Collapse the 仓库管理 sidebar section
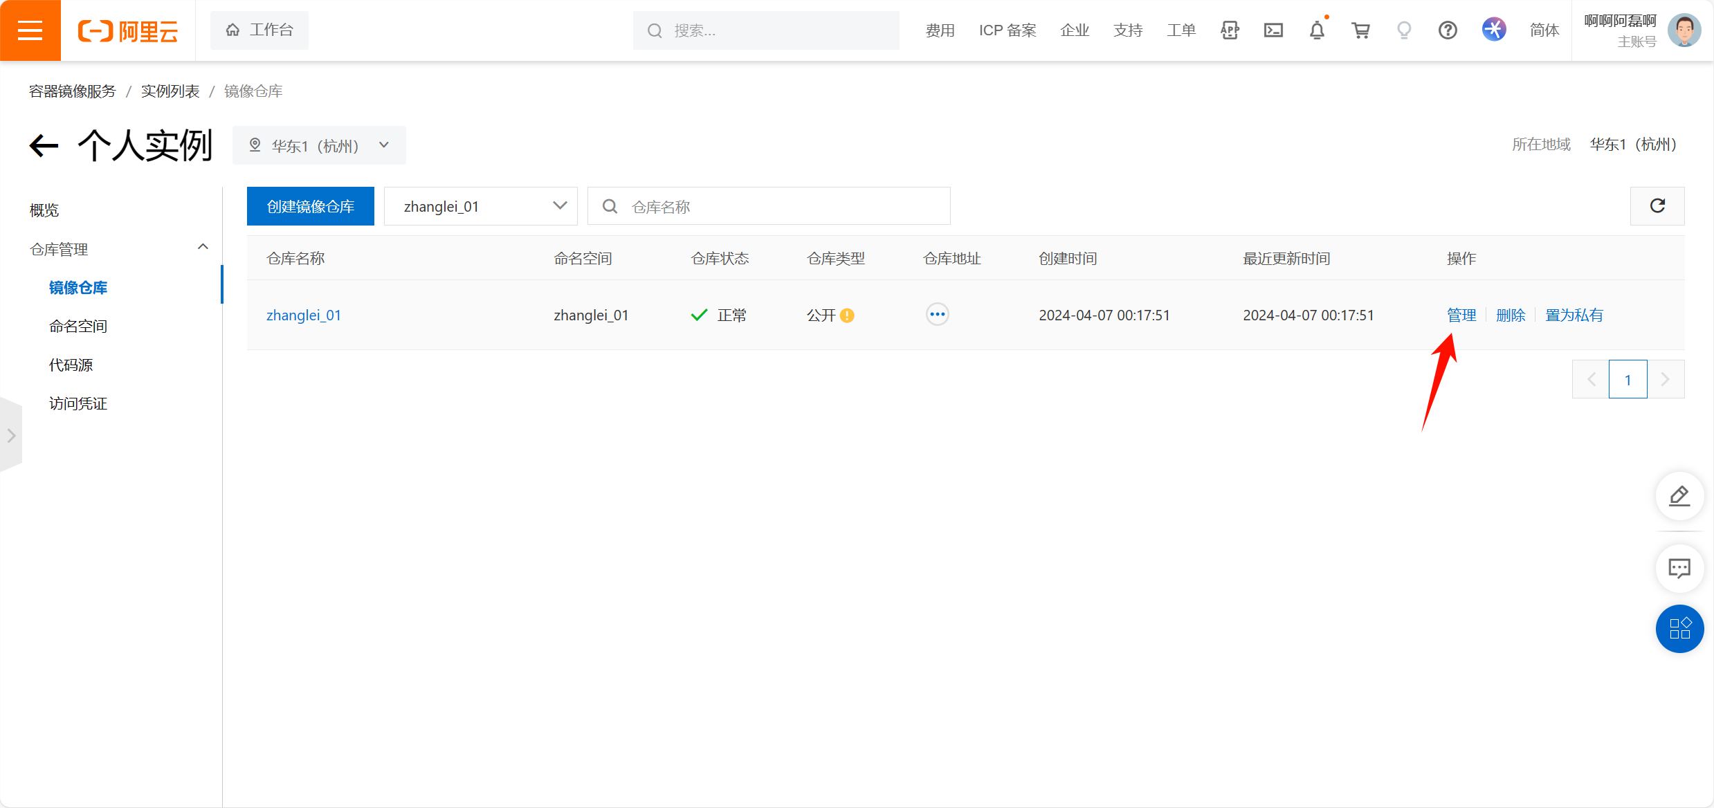1714x808 pixels. 203,246
